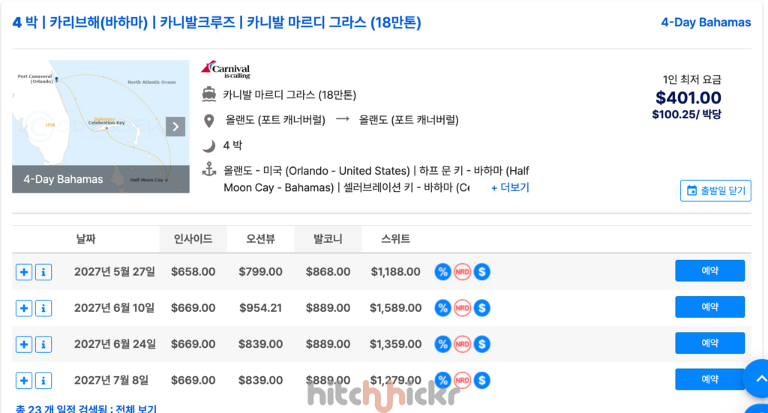Viewport: 768px width, 413px height.
Task: Select the 인사이드 cabin column header
Action: (193, 239)
